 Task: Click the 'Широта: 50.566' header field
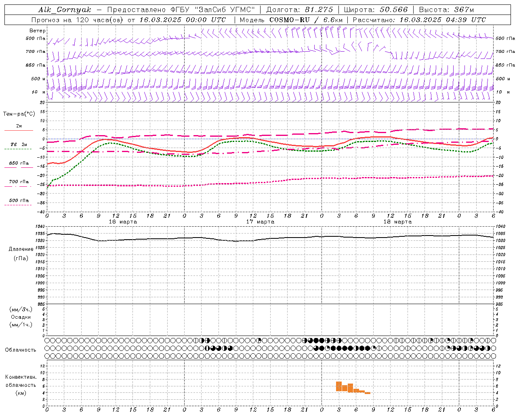pos(376,10)
